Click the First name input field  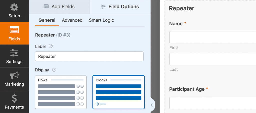(x=212, y=37)
